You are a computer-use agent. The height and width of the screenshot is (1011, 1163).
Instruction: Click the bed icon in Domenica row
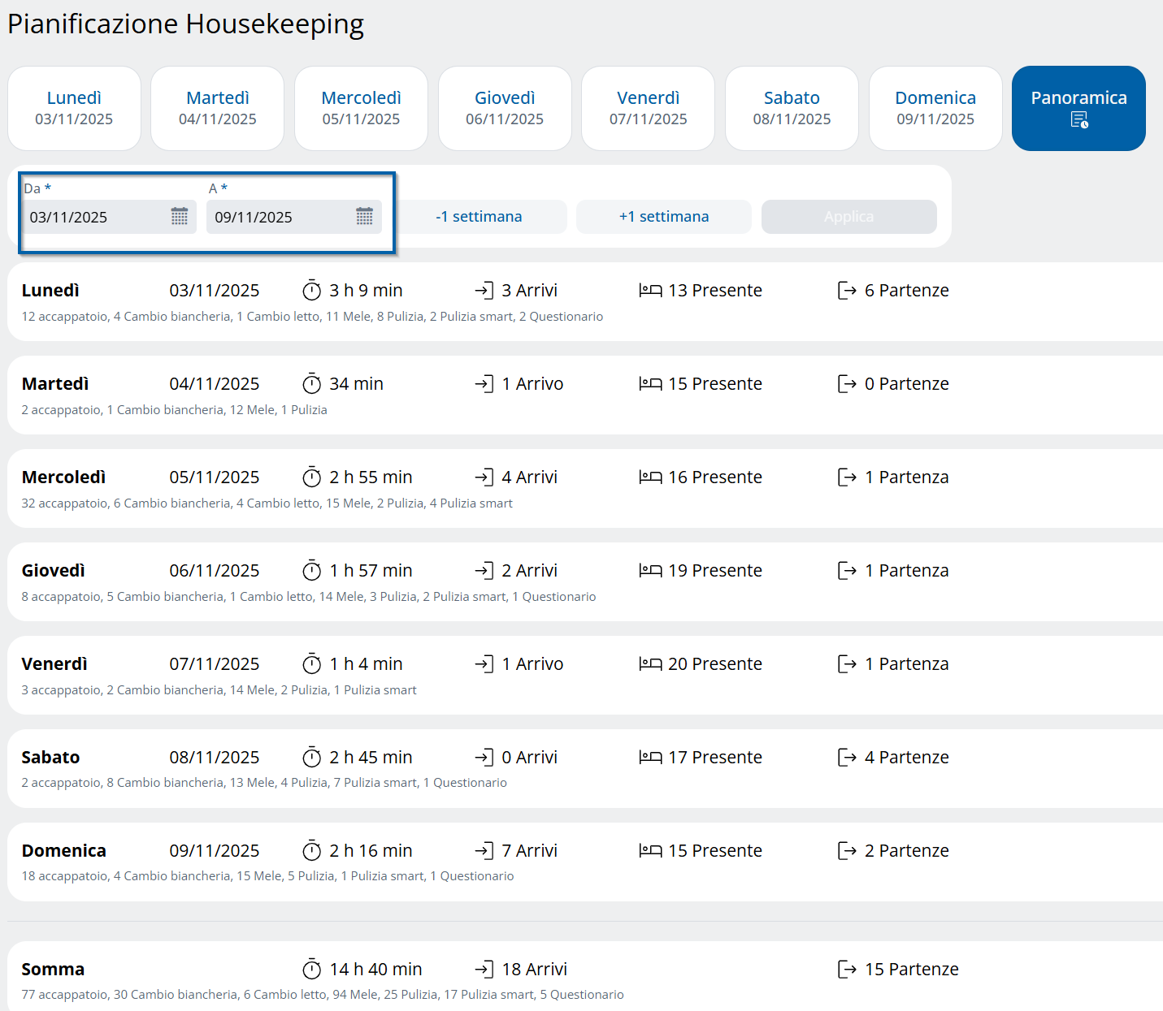pos(650,851)
